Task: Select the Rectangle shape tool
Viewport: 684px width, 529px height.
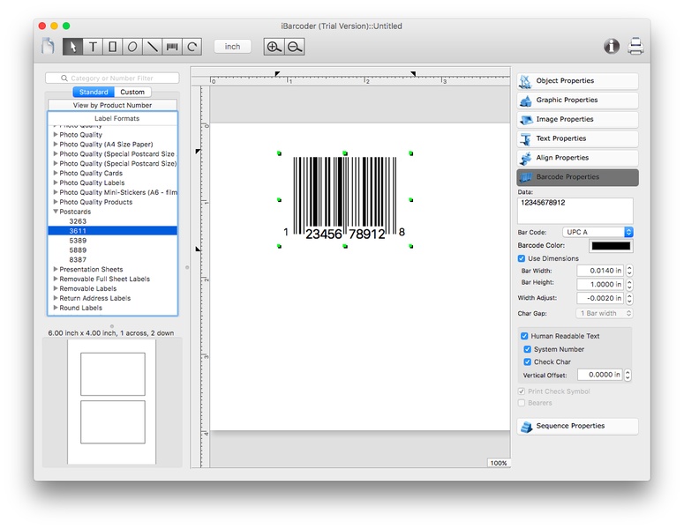Action: [112, 47]
